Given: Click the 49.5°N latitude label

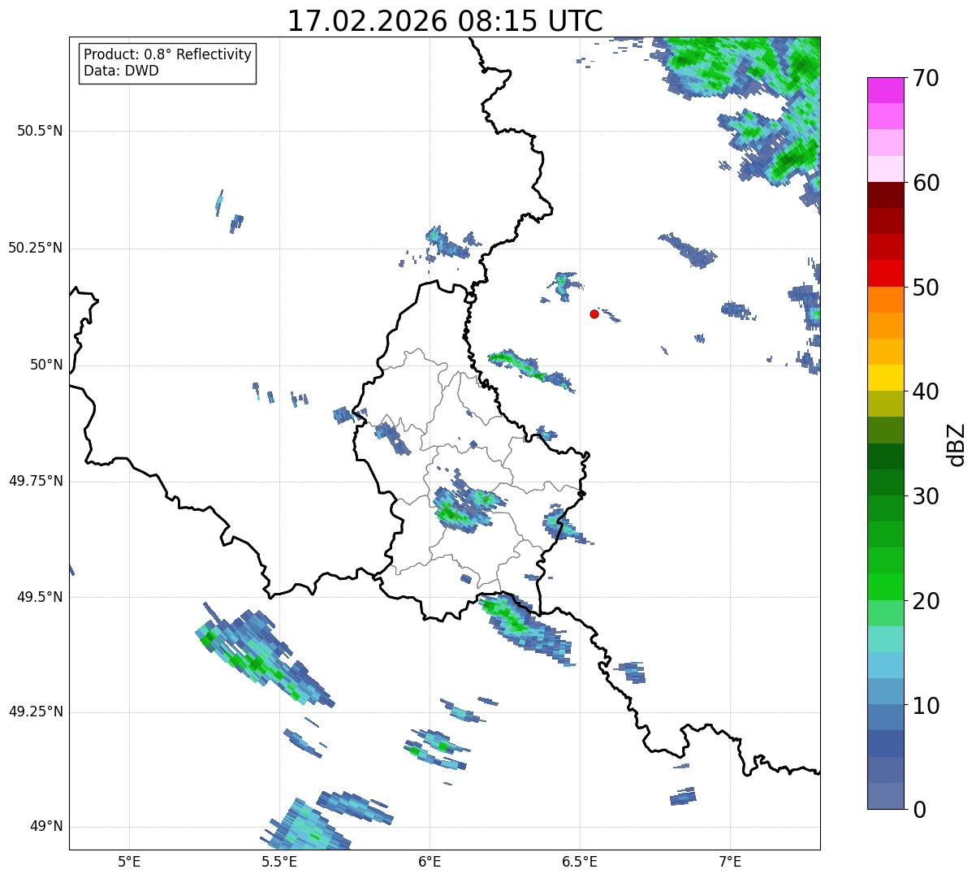Looking at the screenshot, I should click(40, 597).
